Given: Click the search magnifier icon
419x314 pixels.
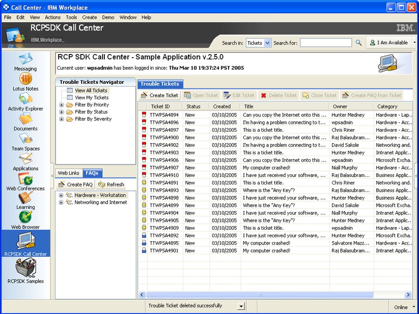Looking at the screenshot, I should coord(359,43).
